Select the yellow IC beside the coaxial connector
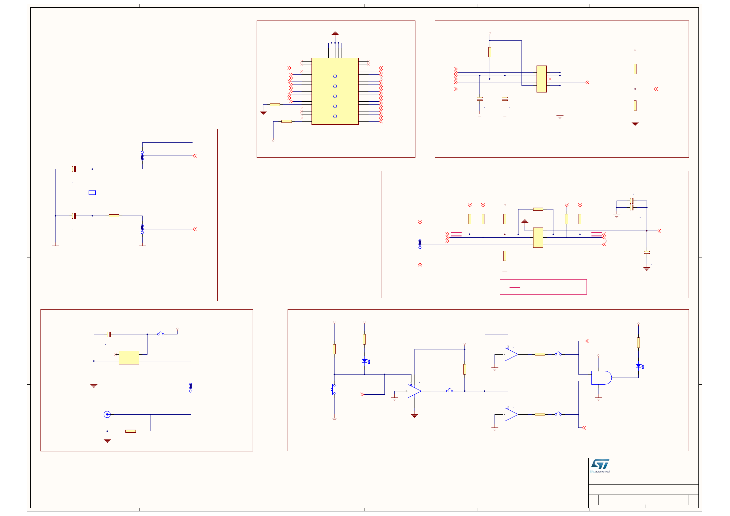 pyautogui.click(x=129, y=357)
